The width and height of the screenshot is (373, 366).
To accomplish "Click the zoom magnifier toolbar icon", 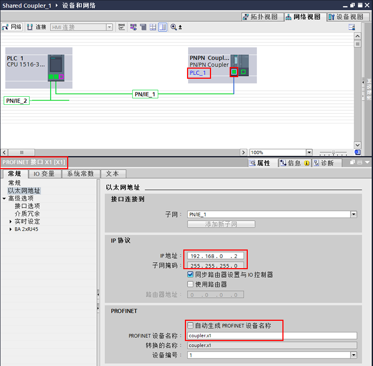I will click(174, 27).
